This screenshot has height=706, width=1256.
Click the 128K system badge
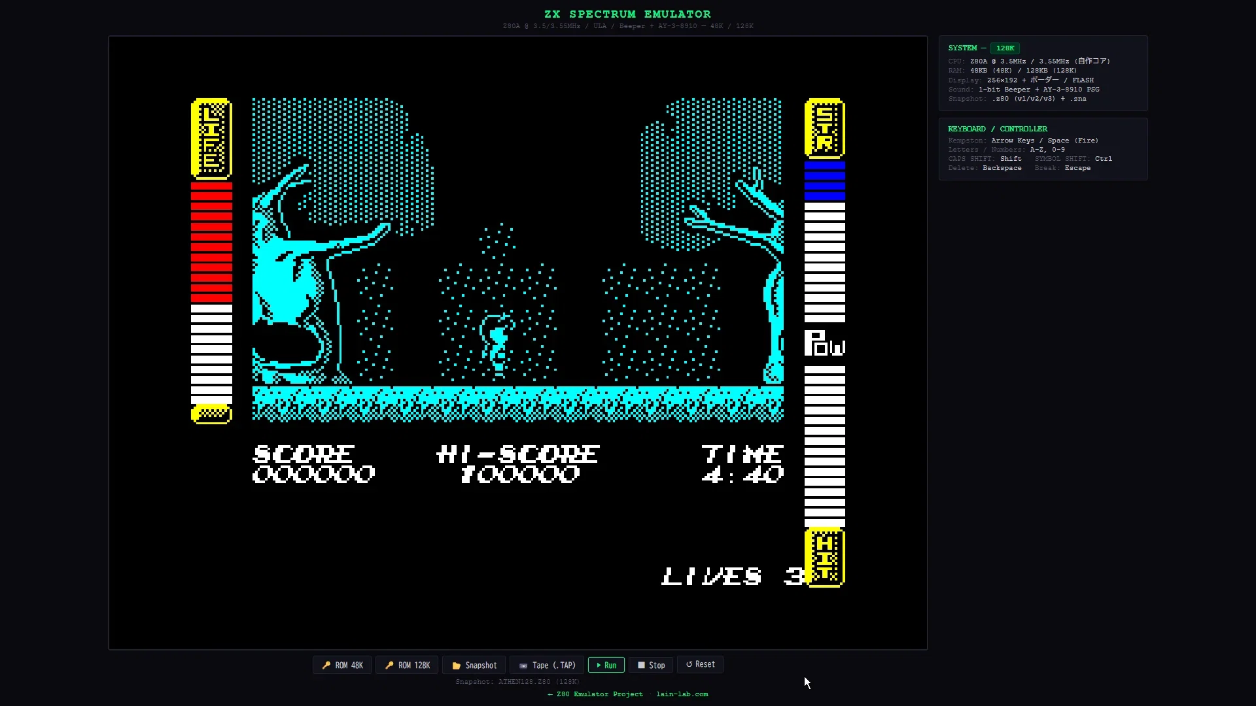[x=1005, y=48]
